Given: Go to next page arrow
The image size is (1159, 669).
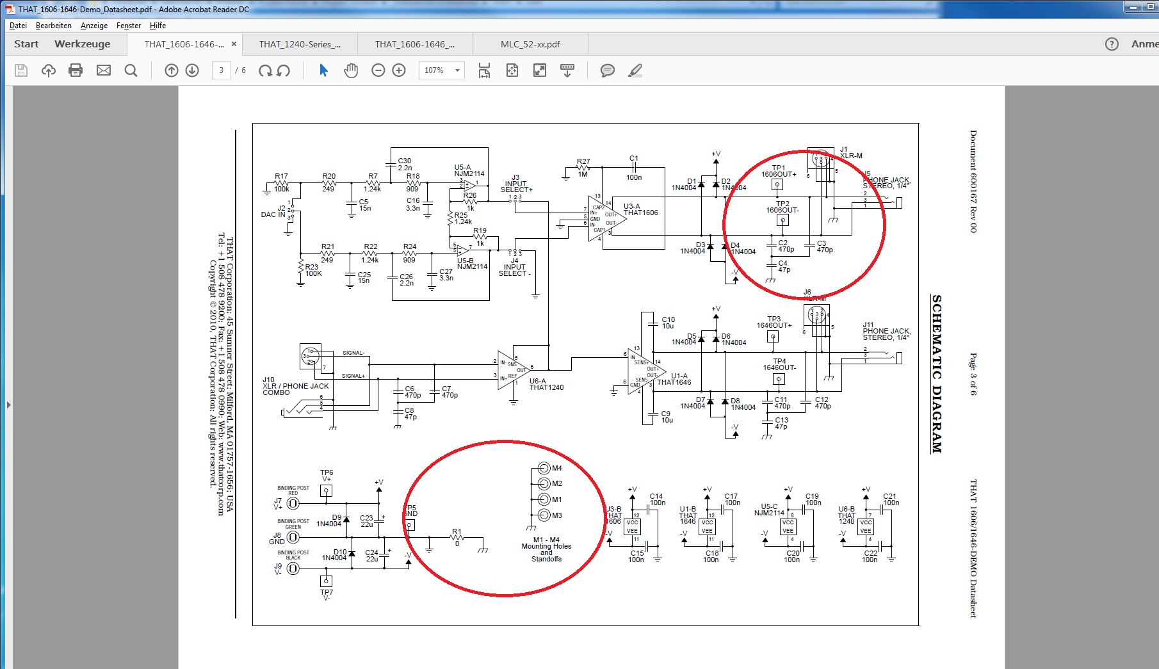Looking at the screenshot, I should point(192,70).
